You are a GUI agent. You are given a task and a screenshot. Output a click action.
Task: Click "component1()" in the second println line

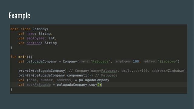click(80, 75)
